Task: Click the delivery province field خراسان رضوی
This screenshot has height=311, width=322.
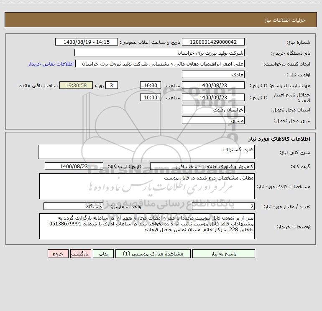Action: tap(213, 109)
